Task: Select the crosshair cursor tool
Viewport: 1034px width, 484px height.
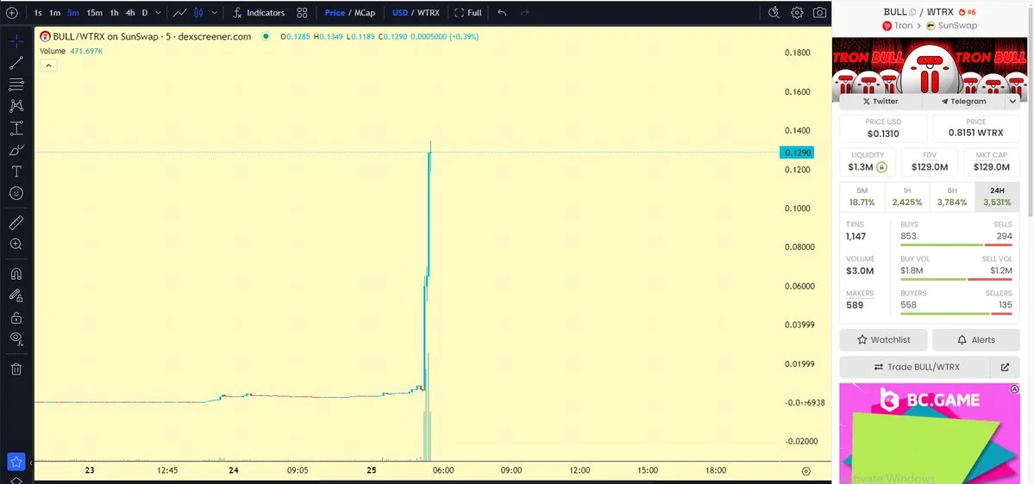Action: [x=16, y=40]
